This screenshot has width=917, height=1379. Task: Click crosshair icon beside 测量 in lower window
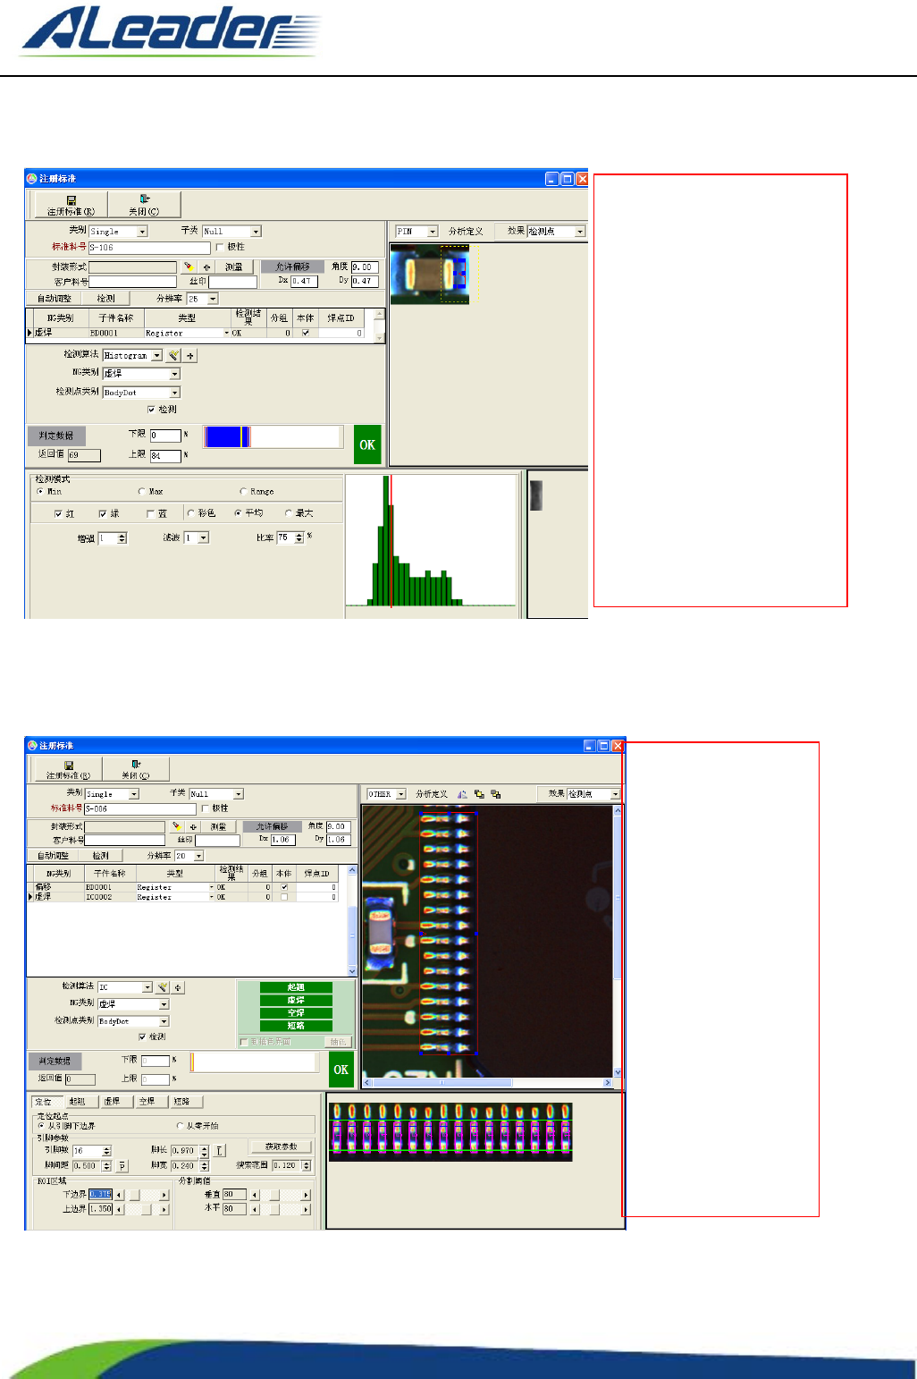pos(193,826)
